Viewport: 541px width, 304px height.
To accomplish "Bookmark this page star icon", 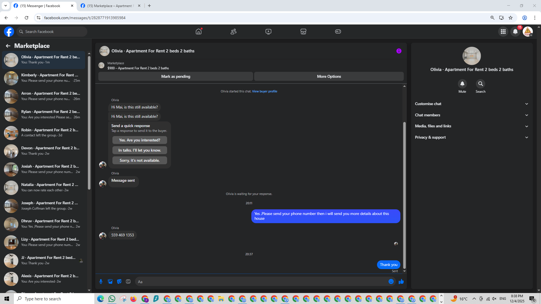I will [x=511, y=18].
